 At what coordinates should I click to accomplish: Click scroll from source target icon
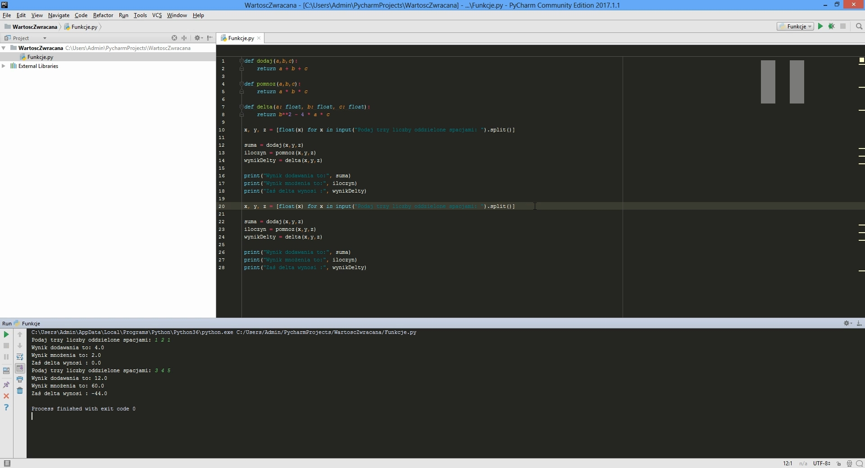[x=174, y=38]
